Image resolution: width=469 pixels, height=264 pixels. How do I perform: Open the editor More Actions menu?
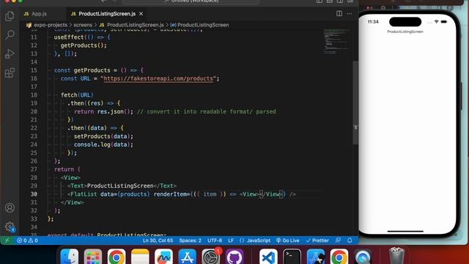pyautogui.click(x=350, y=14)
